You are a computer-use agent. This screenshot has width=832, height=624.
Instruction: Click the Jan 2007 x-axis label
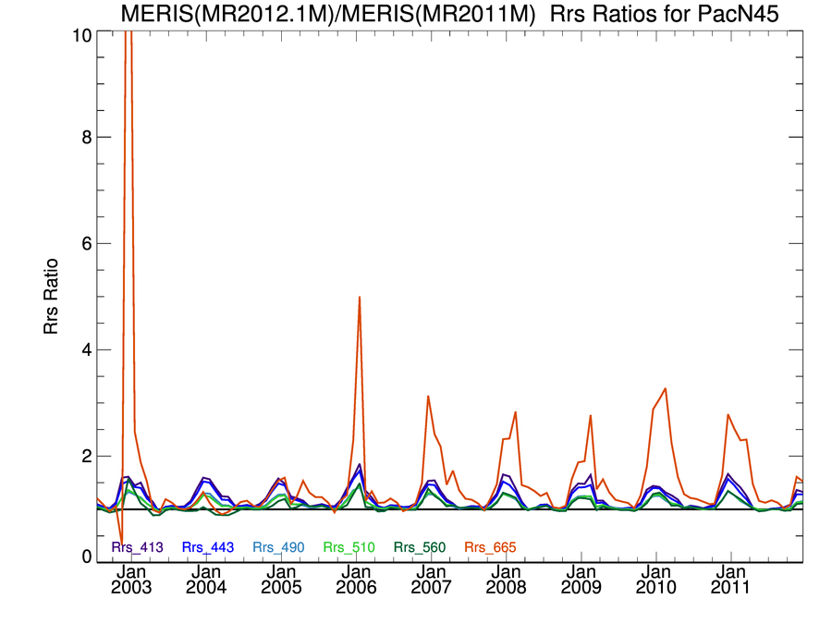click(431, 580)
